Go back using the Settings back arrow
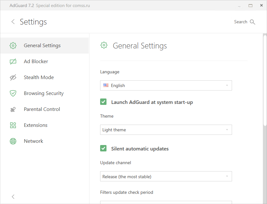 tap(13, 22)
